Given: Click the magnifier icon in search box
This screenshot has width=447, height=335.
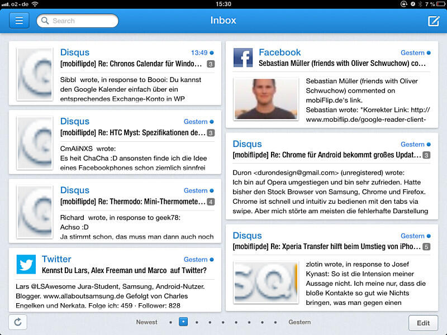Looking at the screenshot, I should [45, 21].
